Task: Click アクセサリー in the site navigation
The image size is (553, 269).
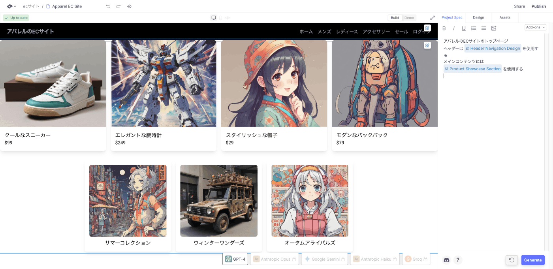Action: pyautogui.click(x=376, y=32)
